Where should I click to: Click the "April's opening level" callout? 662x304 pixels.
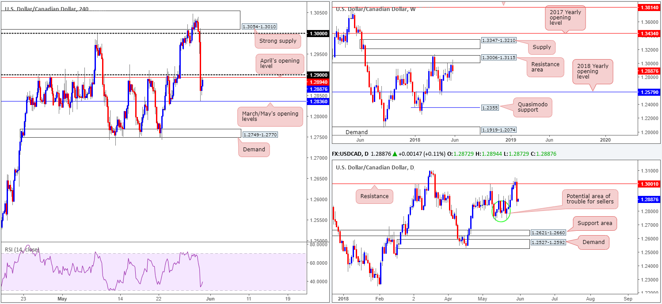tap(280, 64)
